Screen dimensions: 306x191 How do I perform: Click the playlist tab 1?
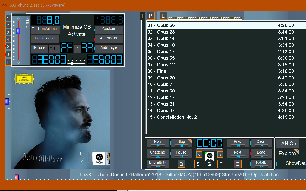(142, 16)
